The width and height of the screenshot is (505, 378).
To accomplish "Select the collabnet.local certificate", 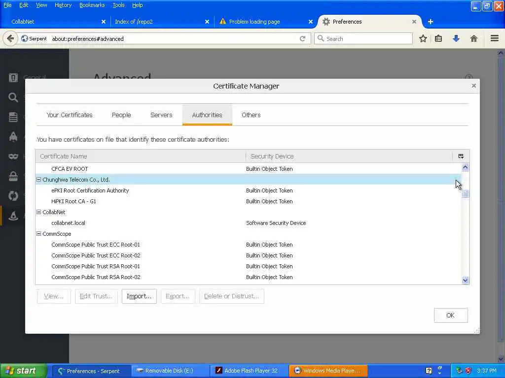I will [249, 223].
